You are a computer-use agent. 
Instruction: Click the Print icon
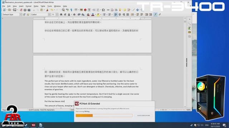coord(25,10)
